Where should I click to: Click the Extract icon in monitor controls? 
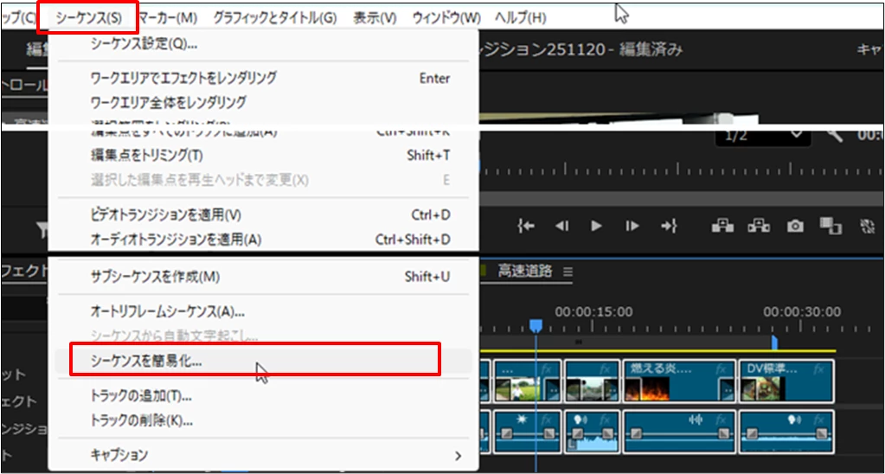click(x=759, y=227)
